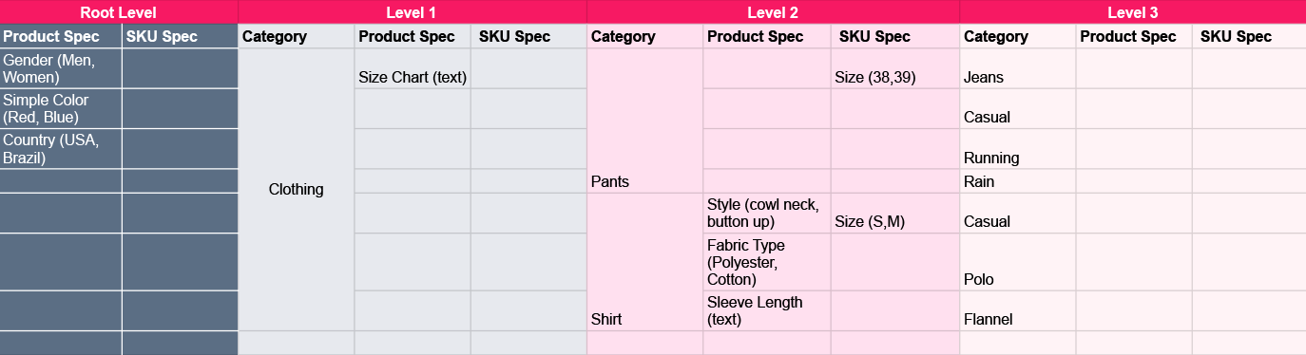Select the Size (S,M) SKU cell

(895, 214)
